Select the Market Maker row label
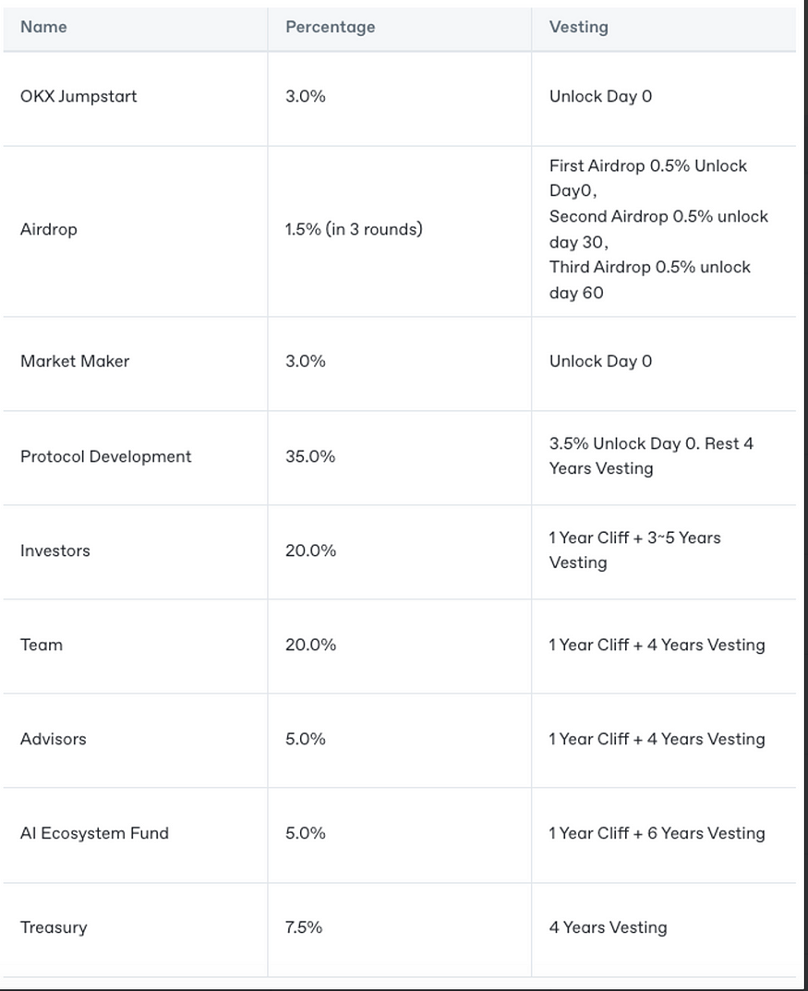The width and height of the screenshot is (808, 991). pos(75,361)
